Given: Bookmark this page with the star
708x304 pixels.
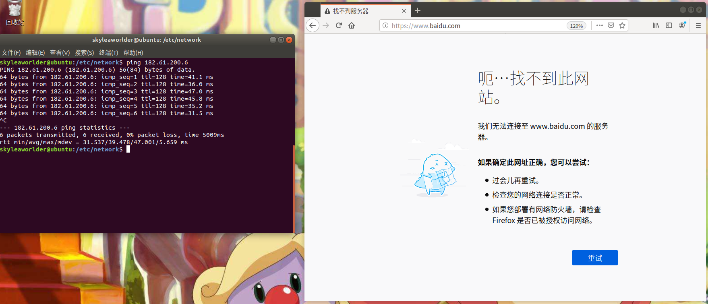Looking at the screenshot, I should pyautogui.click(x=622, y=25).
